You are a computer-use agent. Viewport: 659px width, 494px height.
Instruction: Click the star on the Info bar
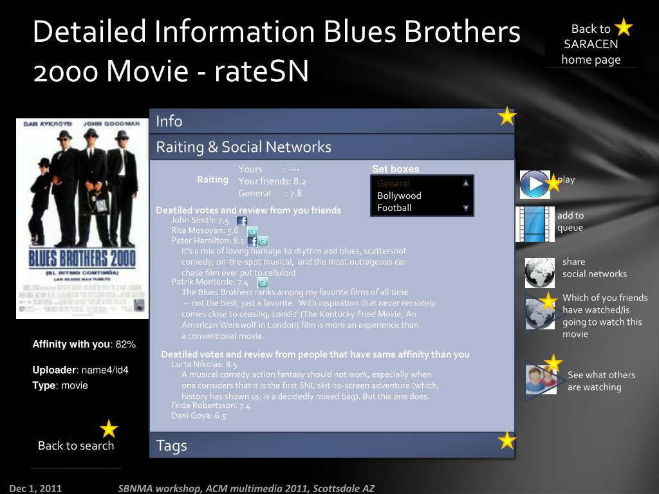coord(507,116)
